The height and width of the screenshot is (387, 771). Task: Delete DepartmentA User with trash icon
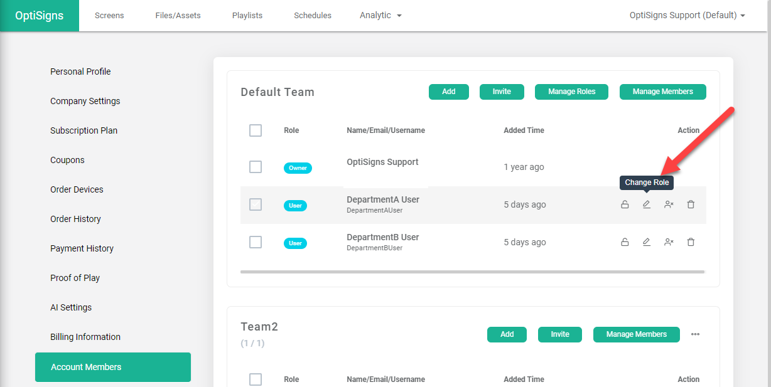coord(691,204)
